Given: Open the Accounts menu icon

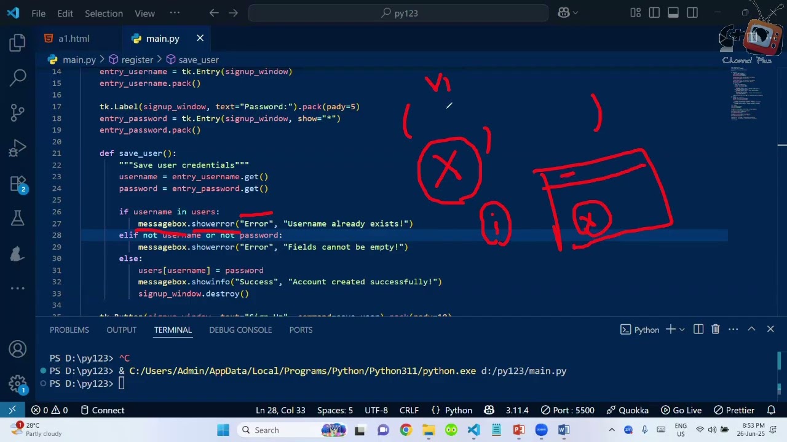Looking at the screenshot, I should point(17,349).
